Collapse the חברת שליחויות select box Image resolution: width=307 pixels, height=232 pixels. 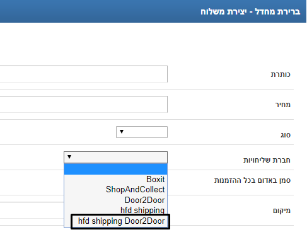[115, 157]
